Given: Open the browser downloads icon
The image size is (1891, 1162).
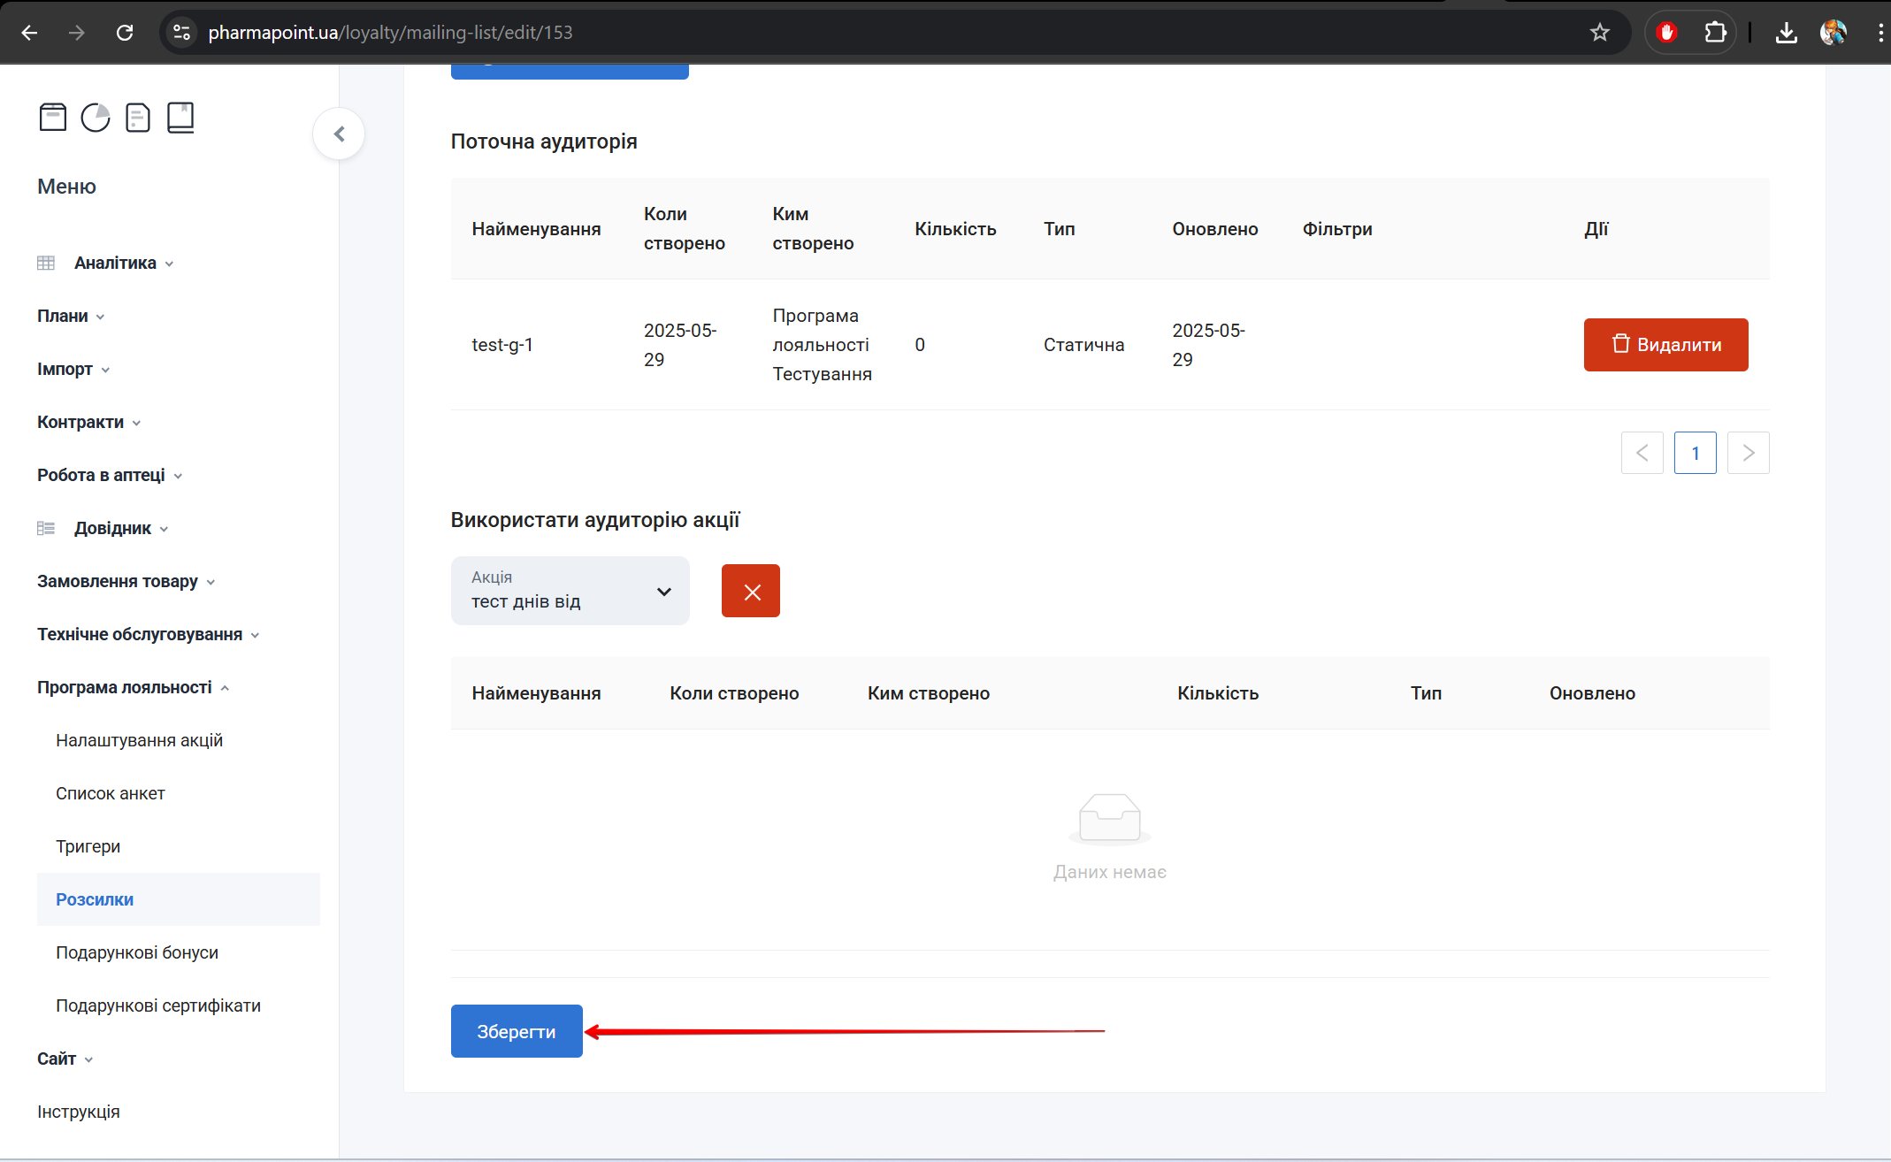Looking at the screenshot, I should pyautogui.click(x=1786, y=33).
